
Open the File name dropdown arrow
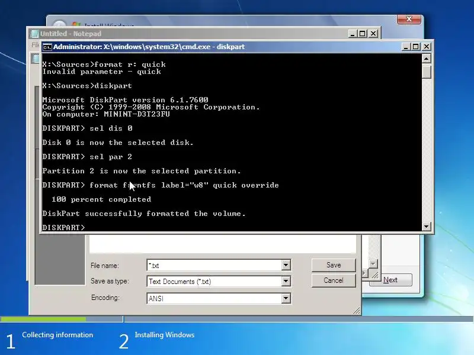pyautogui.click(x=286, y=265)
